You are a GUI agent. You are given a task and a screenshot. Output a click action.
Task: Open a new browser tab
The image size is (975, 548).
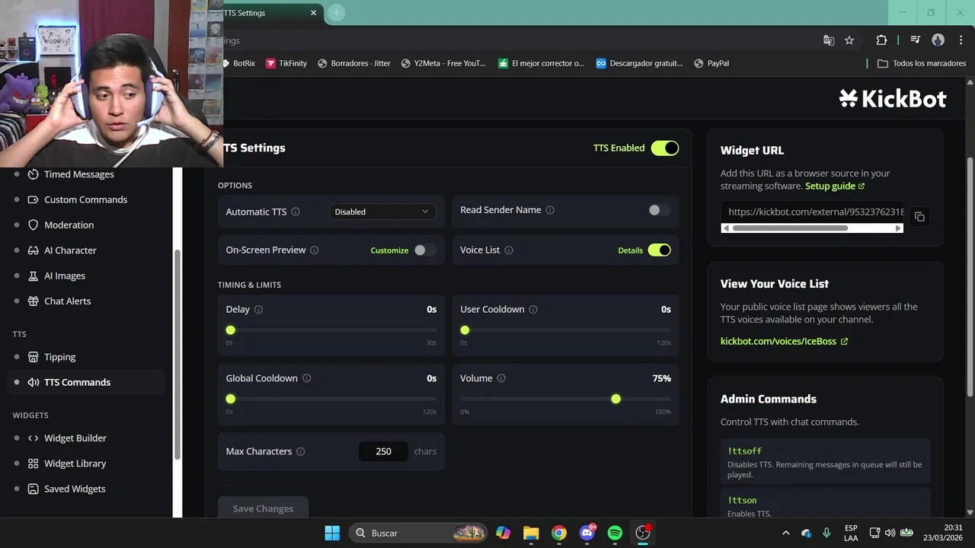(x=336, y=13)
